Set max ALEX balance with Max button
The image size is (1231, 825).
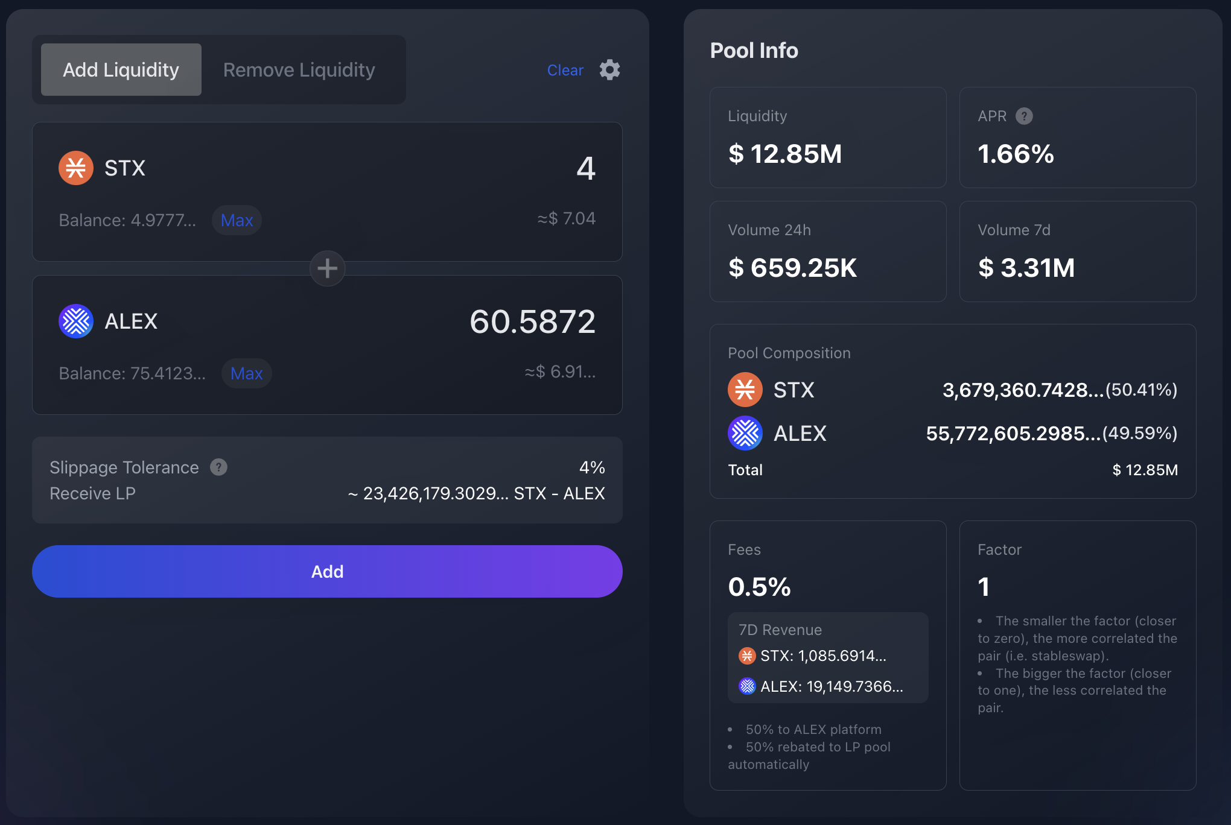246,373
